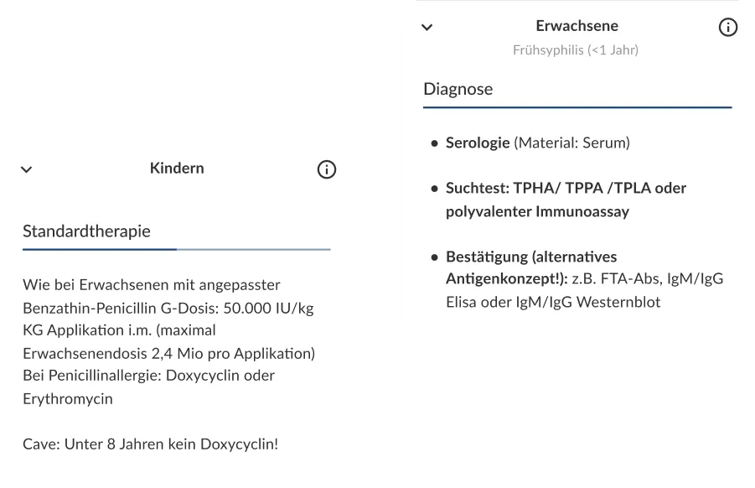Select the Suchtest TPHA bullet item

coord(566,198)
